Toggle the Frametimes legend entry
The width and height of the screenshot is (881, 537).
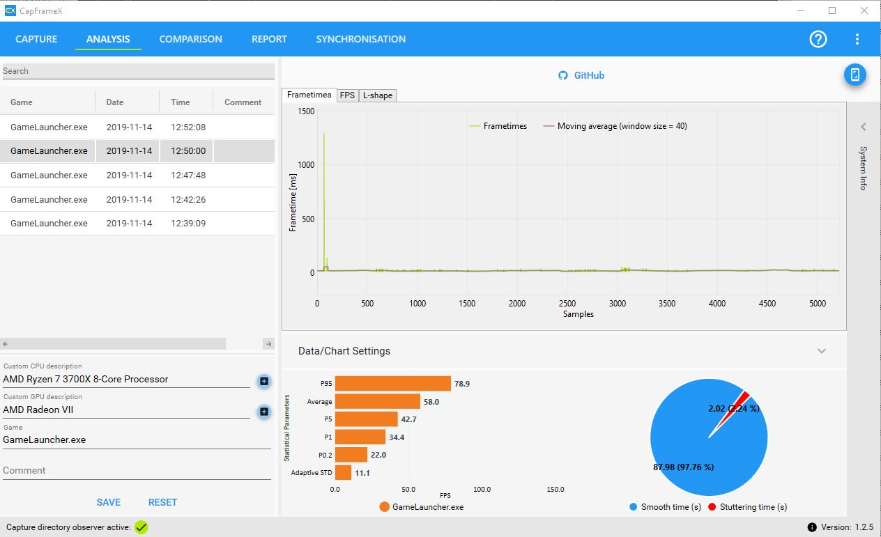point(498,126)
